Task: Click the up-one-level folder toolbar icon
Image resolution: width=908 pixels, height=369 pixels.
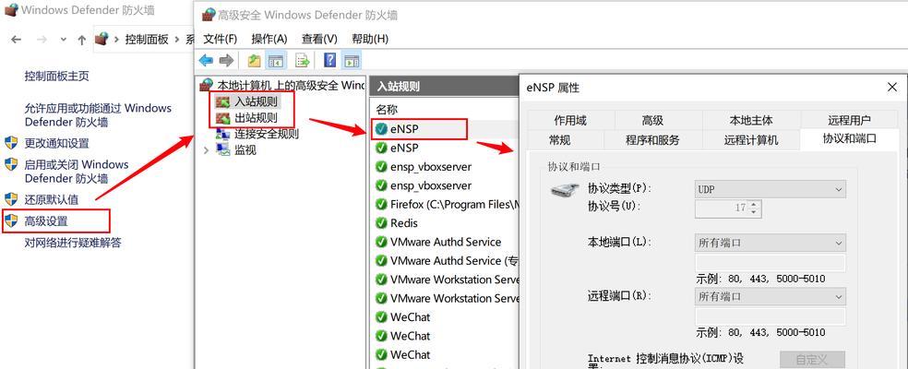Action: [x=254, y=60]
